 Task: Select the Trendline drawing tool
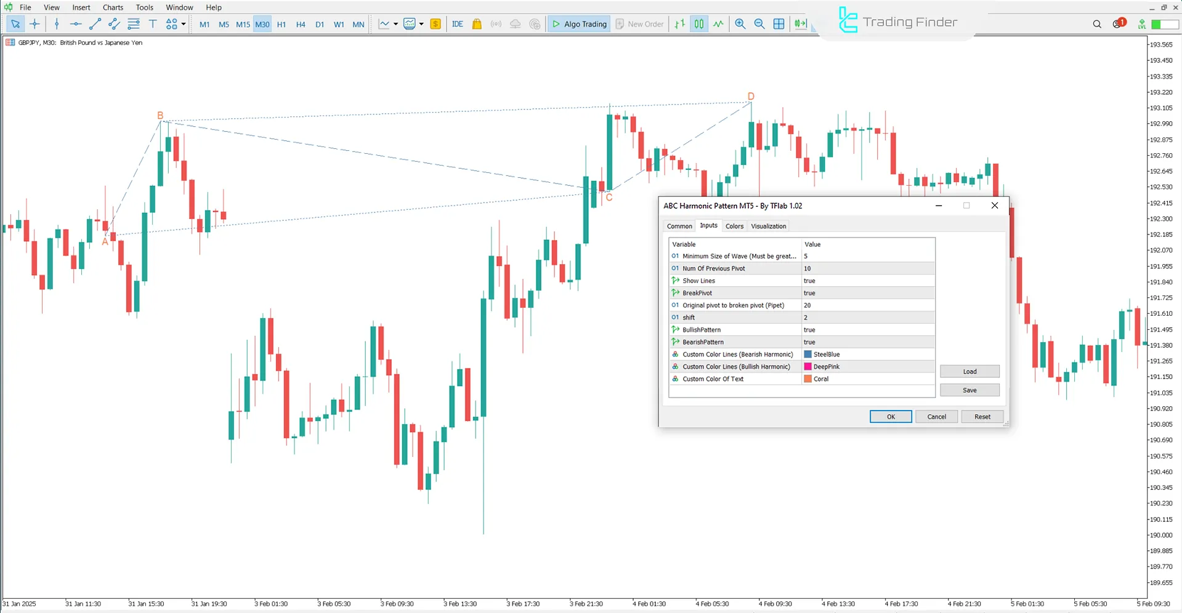click(95, 24)
